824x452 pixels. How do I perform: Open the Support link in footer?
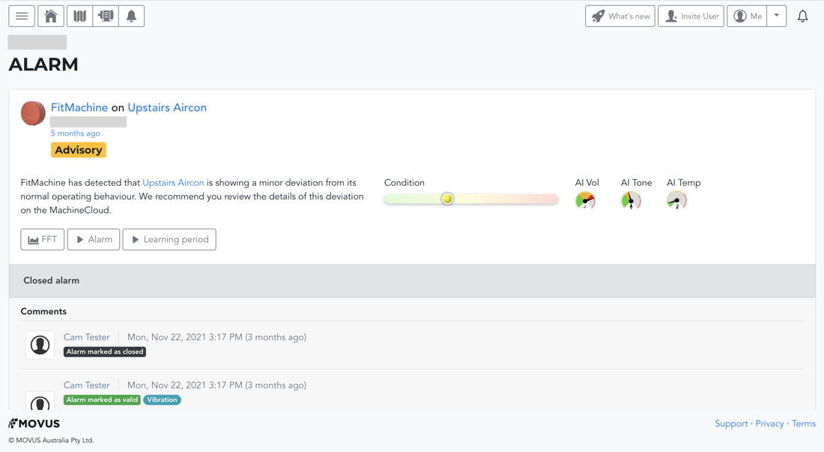coord(731,424)
